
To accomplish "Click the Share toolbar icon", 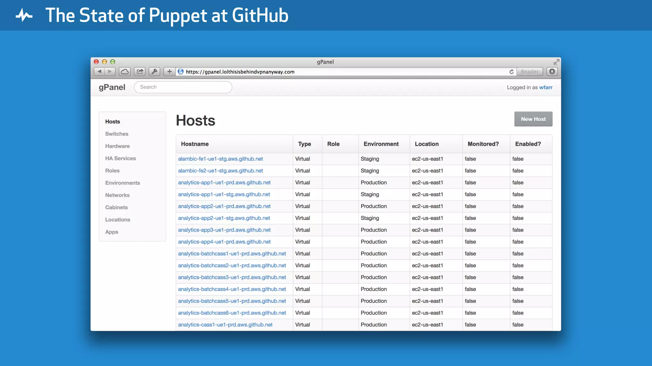I will pos(140,72).
